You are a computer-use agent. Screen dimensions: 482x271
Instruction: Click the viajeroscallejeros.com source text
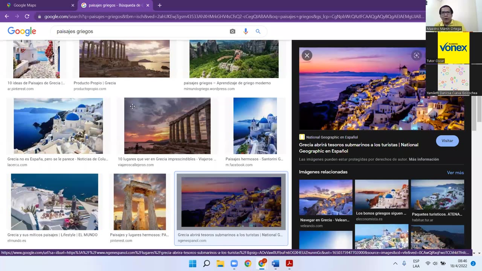point(136,165)
